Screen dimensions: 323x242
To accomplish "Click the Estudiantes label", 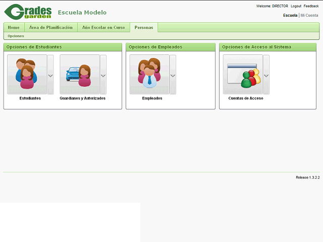I will pos(30,98).
